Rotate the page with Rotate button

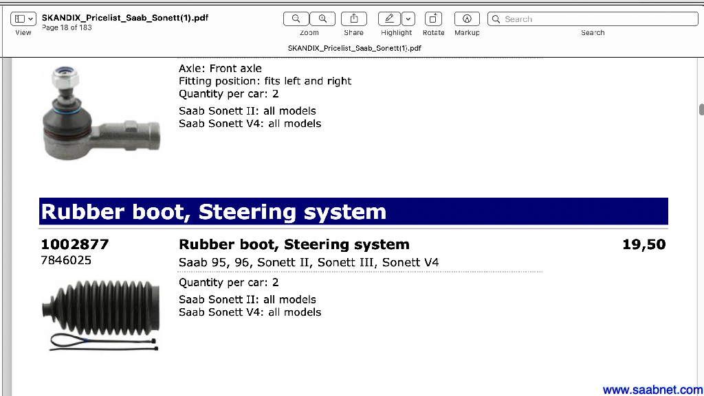pyautogui.click(x=433, y=19)
